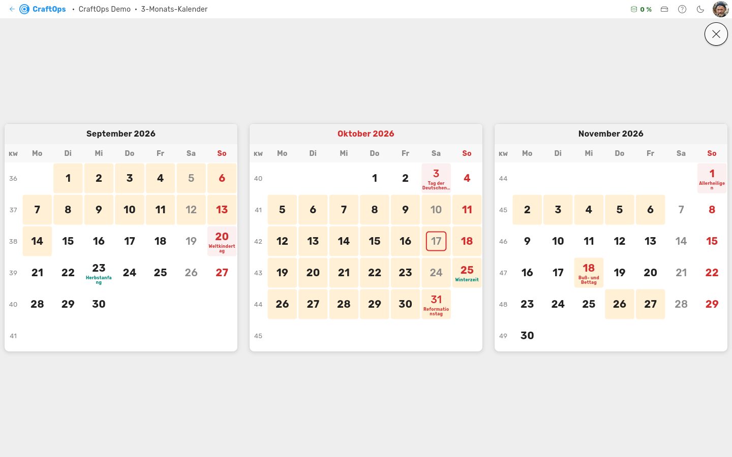
Task: Select November 27 Friday
Action: (x=651, y=304)
